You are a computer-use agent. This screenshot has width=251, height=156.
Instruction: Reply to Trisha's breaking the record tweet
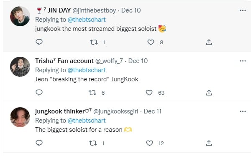39,93
